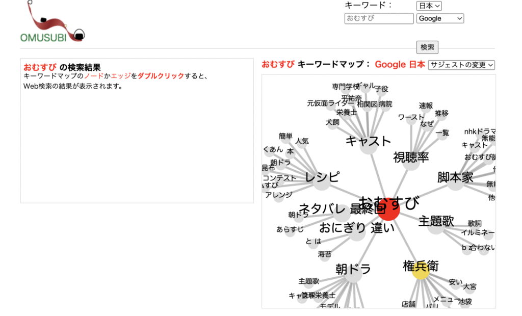Click the red central おむすび node
Image resolution: width=522 pixels, height=316 pixels.
pos(388,209)
